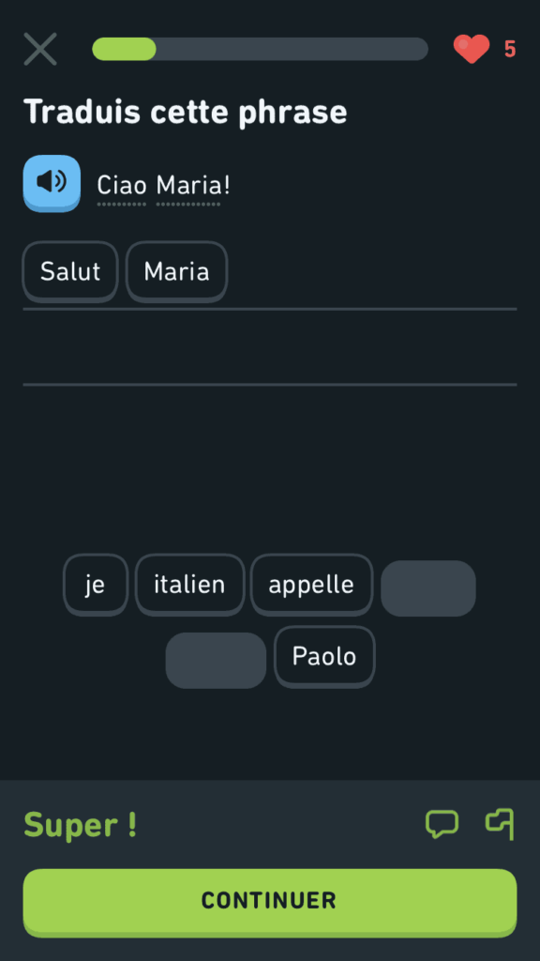
Task: Open the sentence discussion speech bubble
Action: 442,824
